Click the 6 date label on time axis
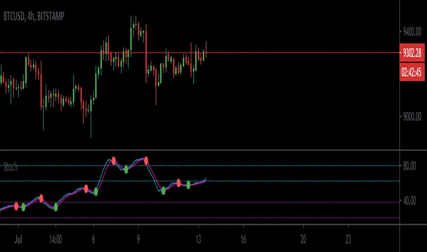 (93, 240)
